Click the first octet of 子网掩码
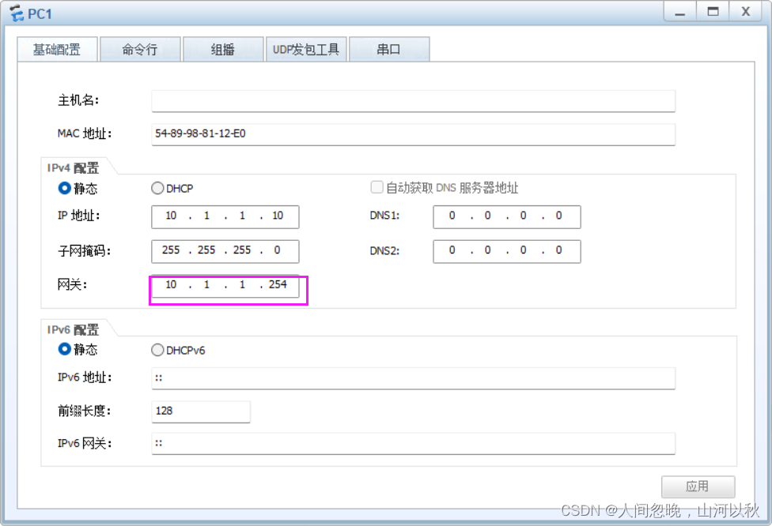Screen dimensions: 772x526 (171, 250)
